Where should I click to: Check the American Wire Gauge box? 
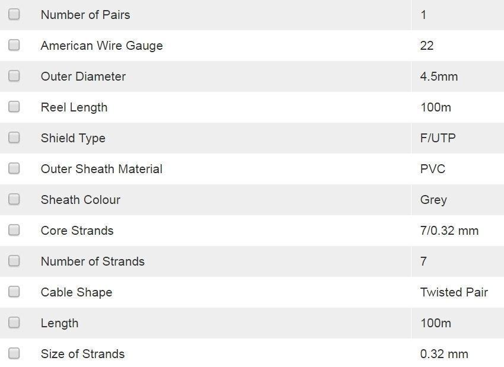pyautogui.click(x=14, y=45)
